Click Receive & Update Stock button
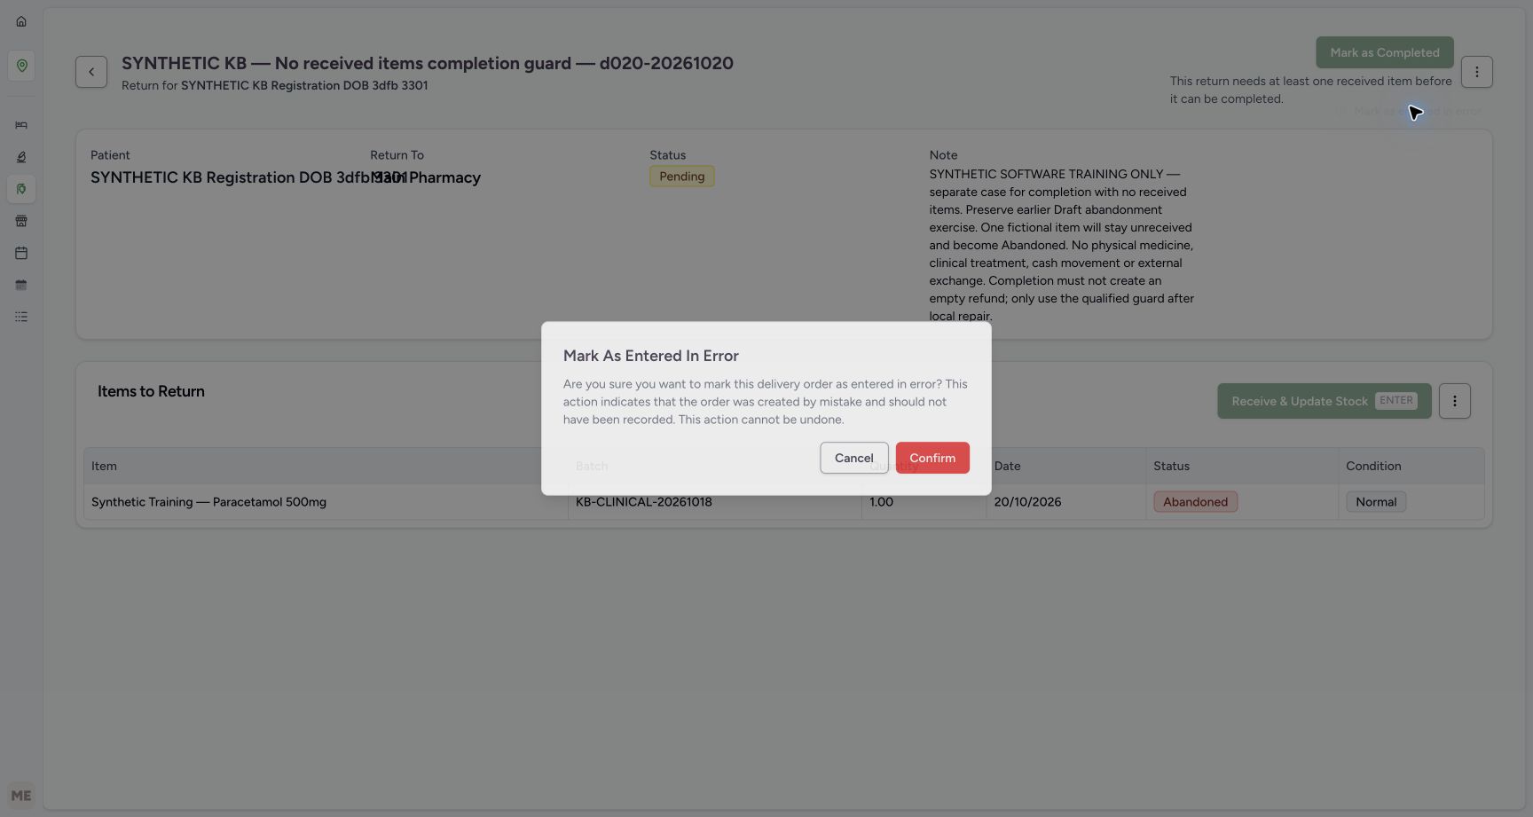Screen dimensions: 1533x817 coord(1325,401)
